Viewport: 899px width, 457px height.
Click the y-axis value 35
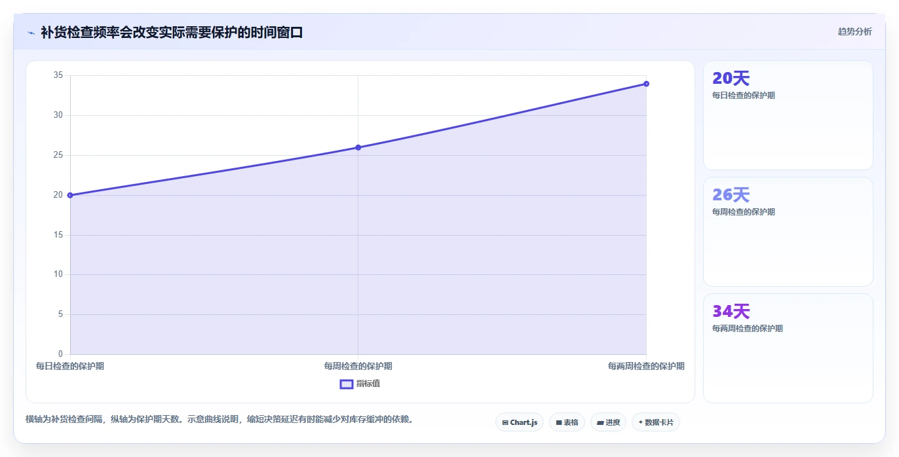point(58,75)
